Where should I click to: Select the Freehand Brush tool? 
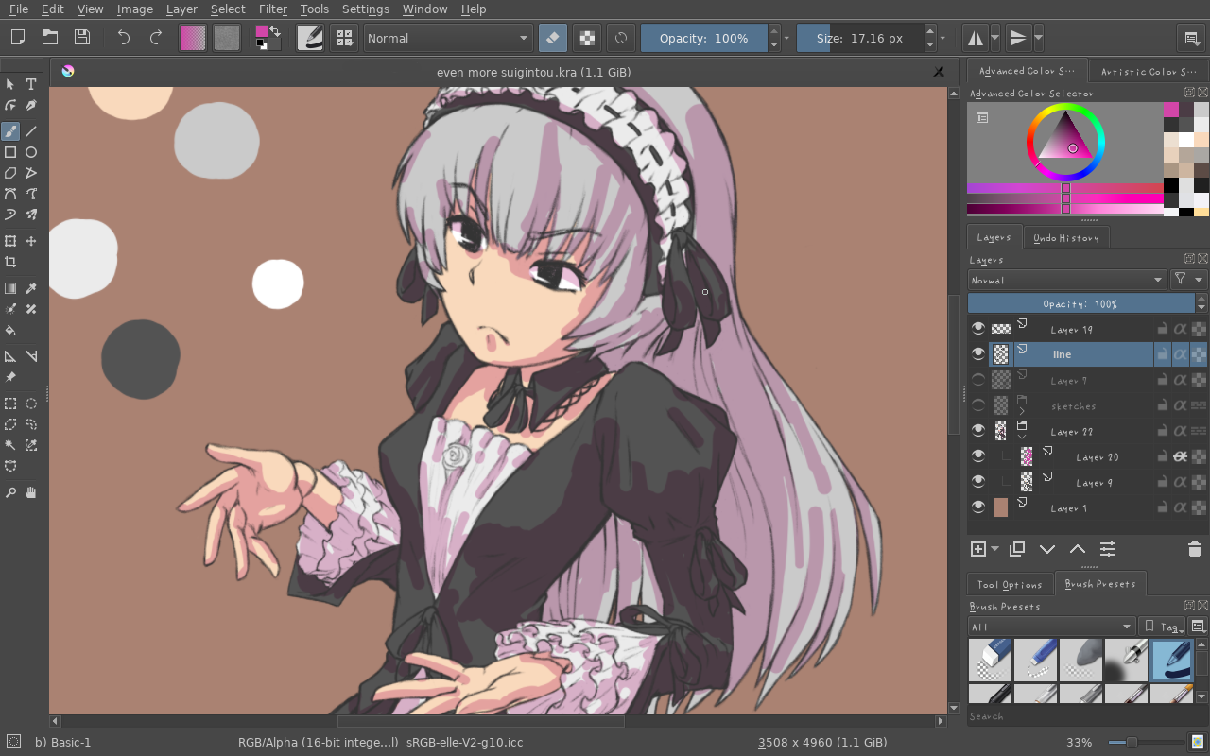(x=10, y=131)
